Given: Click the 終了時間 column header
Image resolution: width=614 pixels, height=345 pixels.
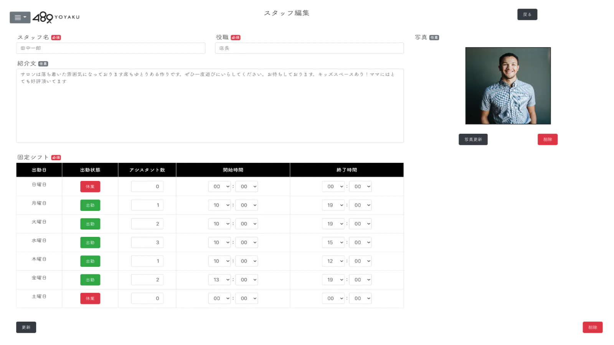Looking at the screenshot, I should (x=347, y=170).
